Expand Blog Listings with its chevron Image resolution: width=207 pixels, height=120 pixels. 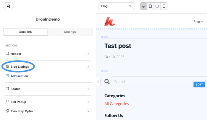[x=88, y=67]
